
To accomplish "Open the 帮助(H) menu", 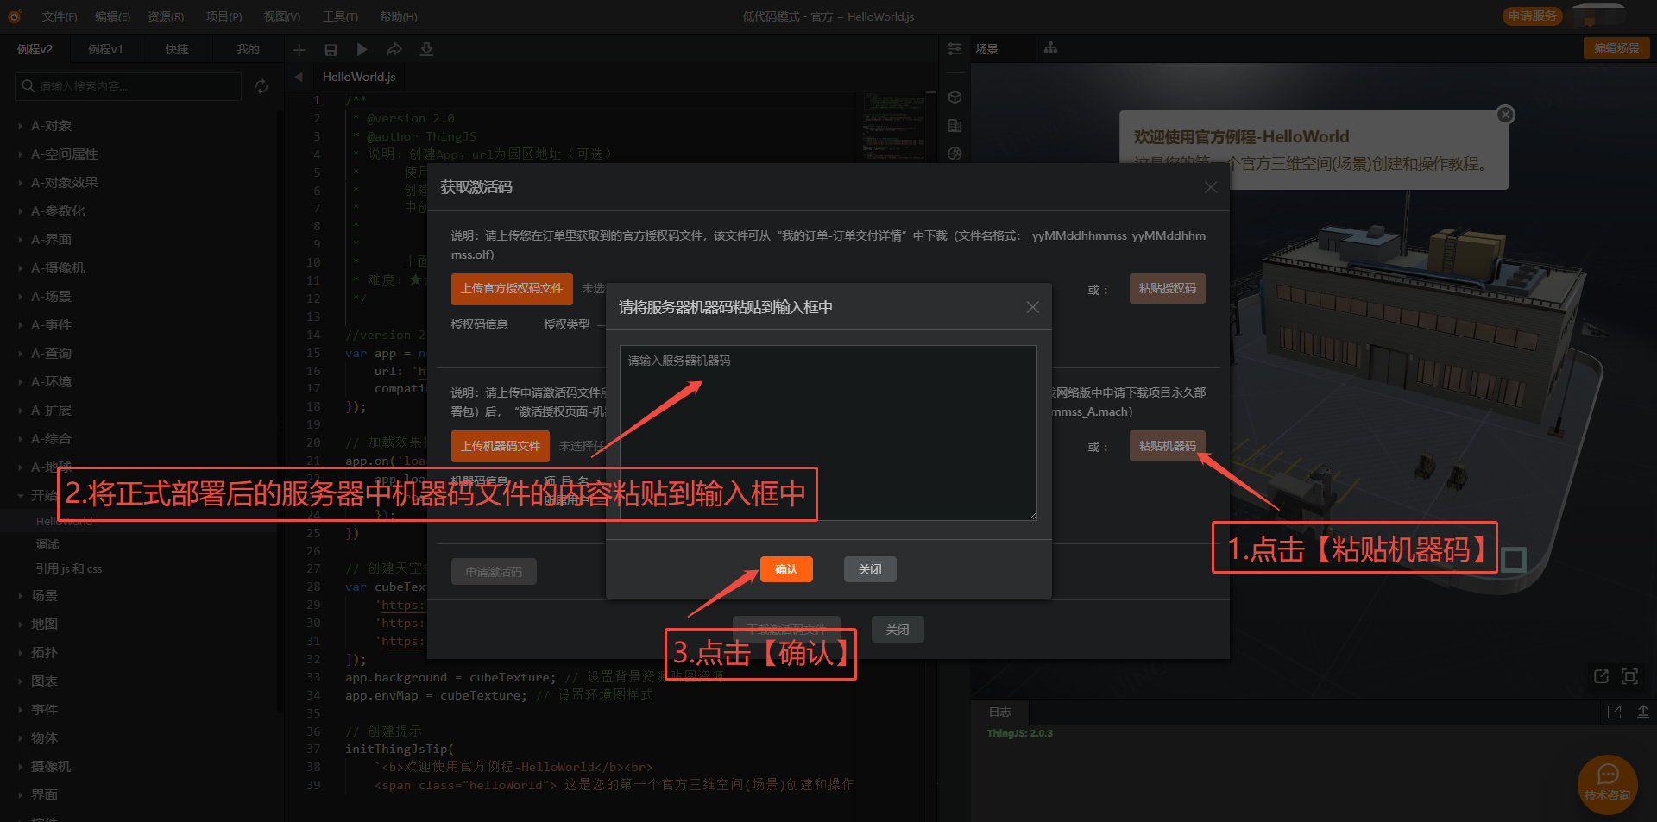I will click(x=399, y=16).
